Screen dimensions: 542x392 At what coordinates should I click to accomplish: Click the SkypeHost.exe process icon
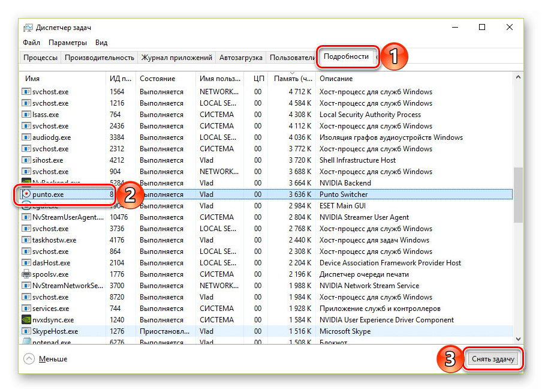(26, 331)
